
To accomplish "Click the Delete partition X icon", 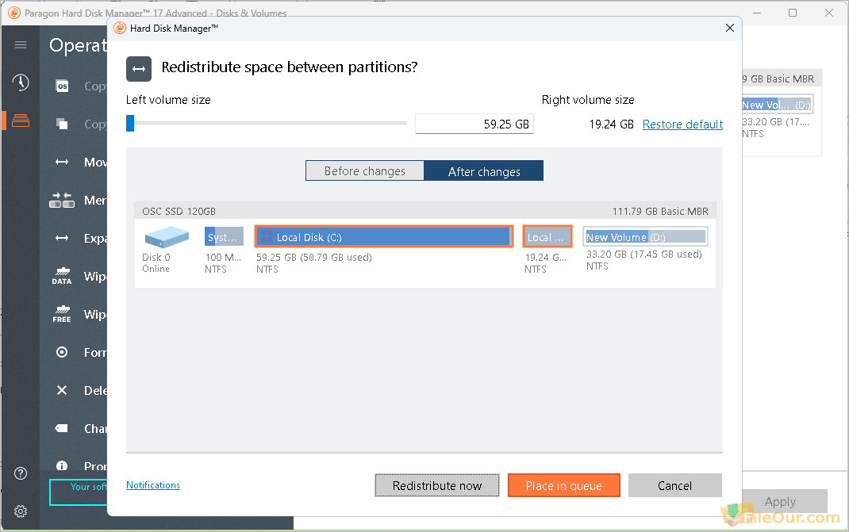I will pyautogui.click(x=62, y=390).
